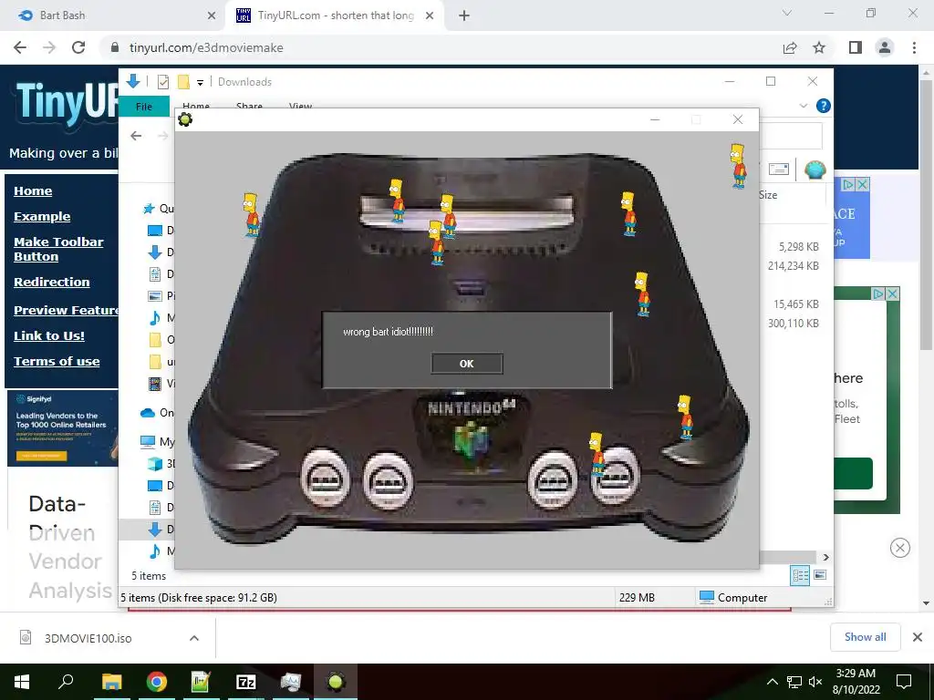Screen dimensions: 934x700
Task: Click Show all downloads
Action: point(865,637)
